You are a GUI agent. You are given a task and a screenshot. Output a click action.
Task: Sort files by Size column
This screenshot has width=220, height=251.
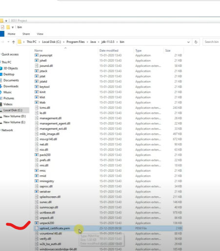(168, 51)
